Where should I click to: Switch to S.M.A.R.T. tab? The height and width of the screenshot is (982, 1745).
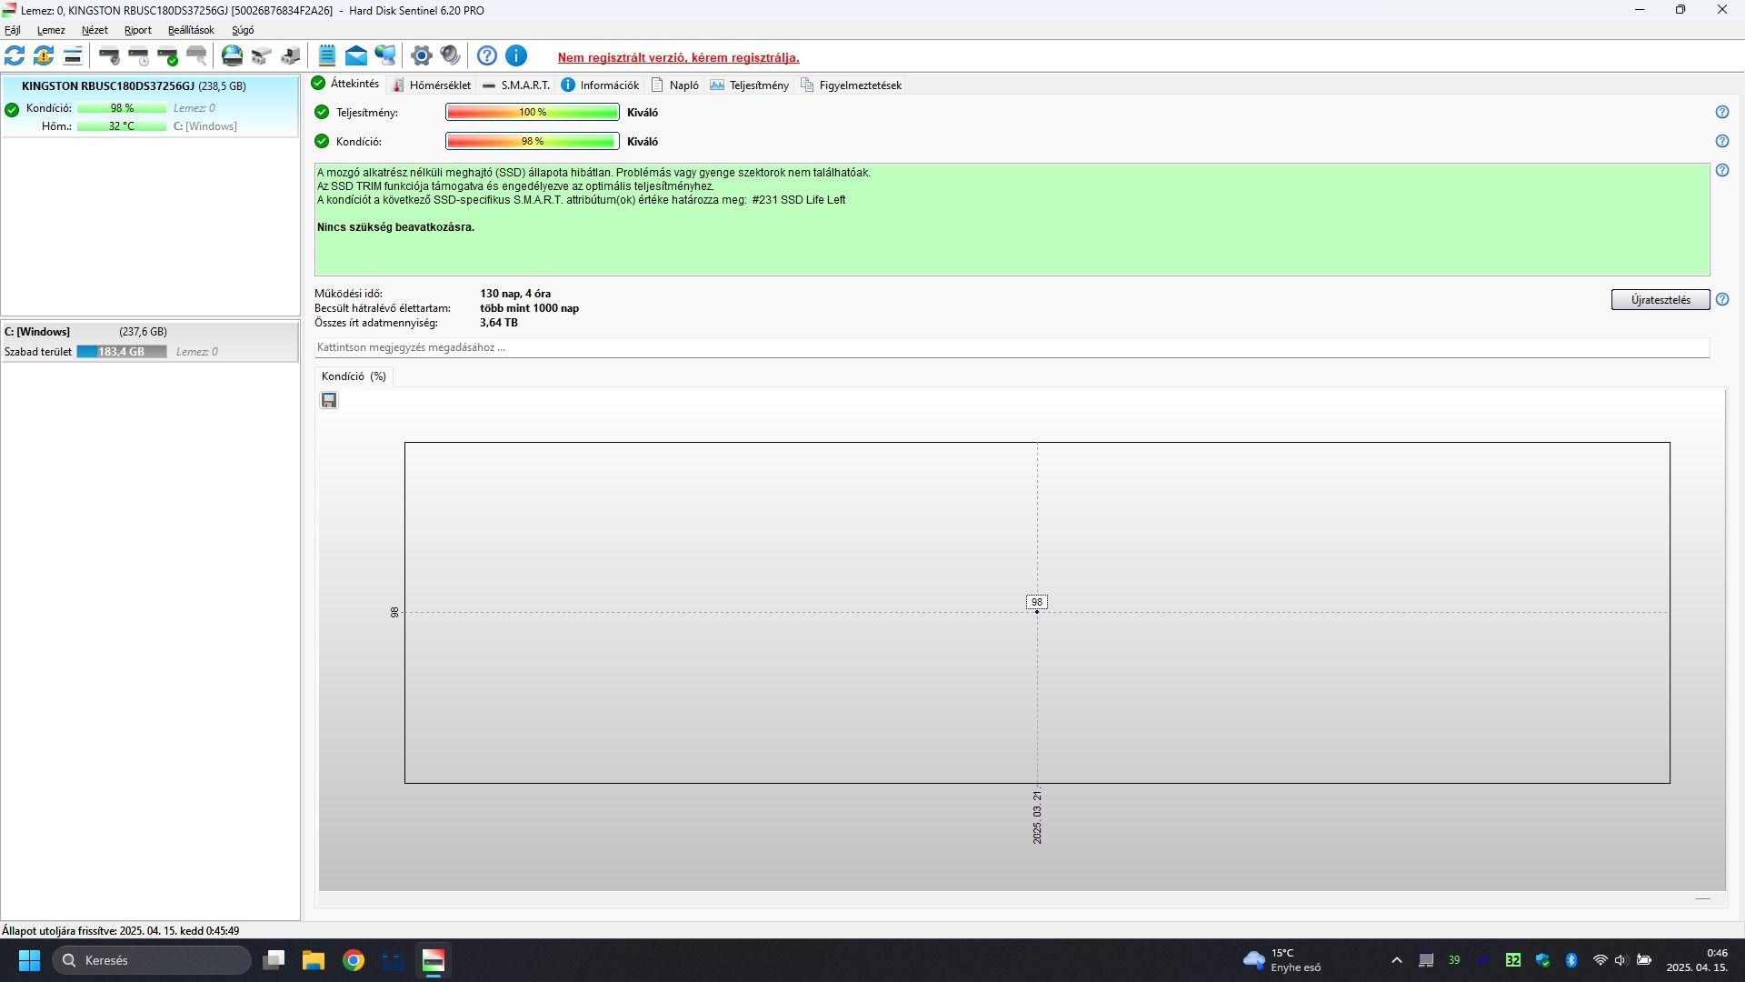click(x=516, y=85)
